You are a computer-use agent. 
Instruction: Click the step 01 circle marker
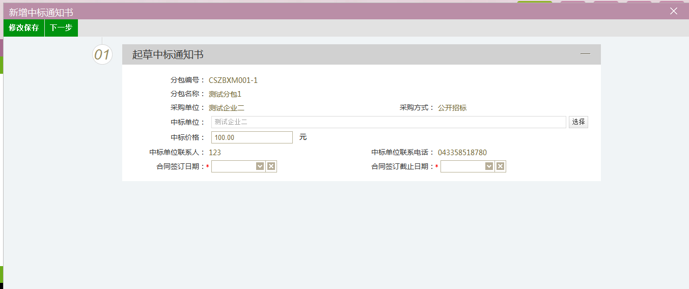(102, 54)
